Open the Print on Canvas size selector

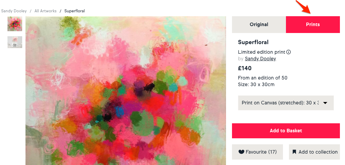point(280,103)
